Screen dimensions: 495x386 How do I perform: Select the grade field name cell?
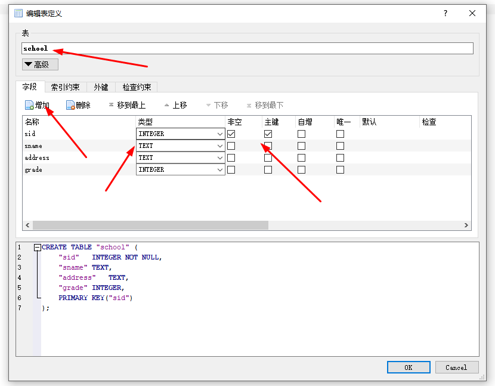coord(79,169)
